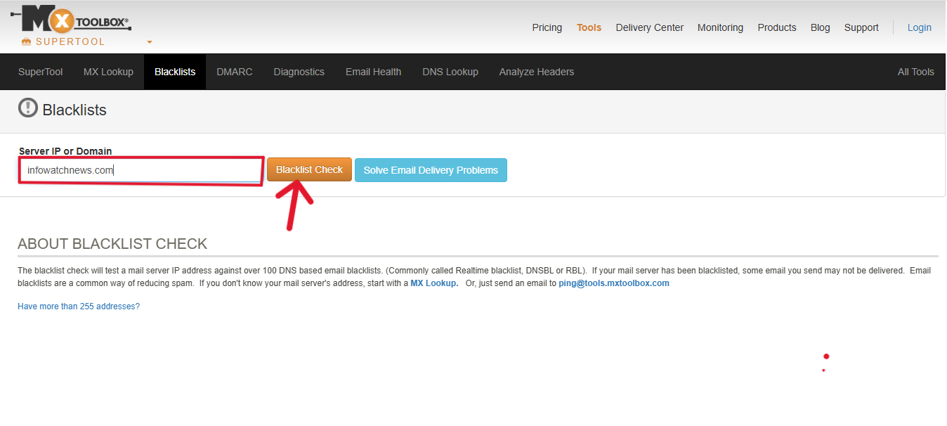Switch to the Diagnostics tab
The image size is (947, 426).
299,71
